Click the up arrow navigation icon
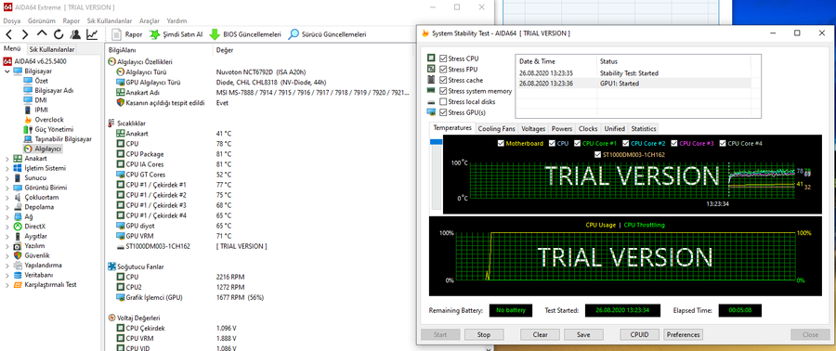The width and height of the screenshot is (836, 351). pyautogui.click(x=42, y=34)
